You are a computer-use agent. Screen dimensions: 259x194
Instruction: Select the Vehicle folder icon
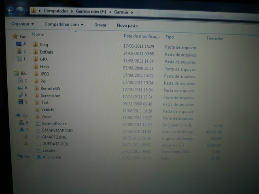pyautogui.click(x=38, y=110)
